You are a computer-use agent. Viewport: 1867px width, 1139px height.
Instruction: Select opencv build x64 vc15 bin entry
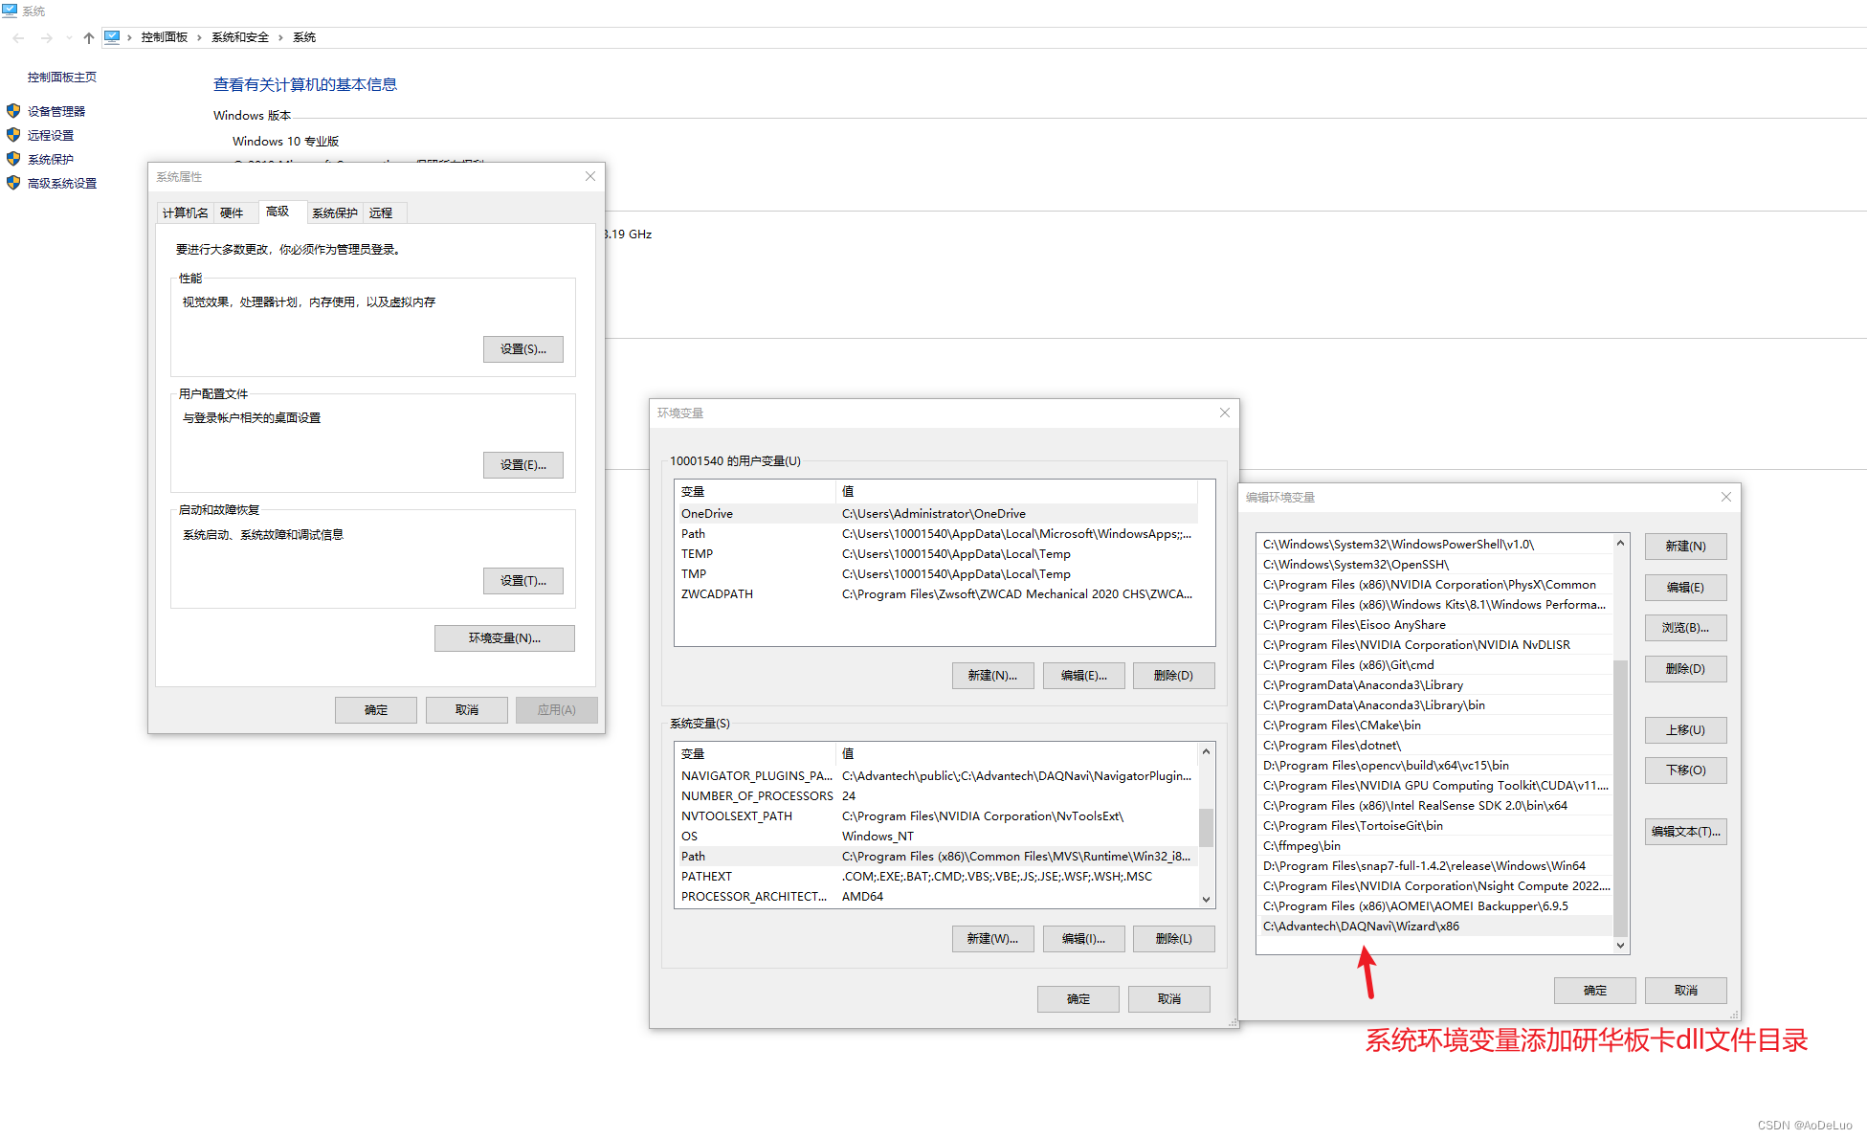pos(1434,766)
